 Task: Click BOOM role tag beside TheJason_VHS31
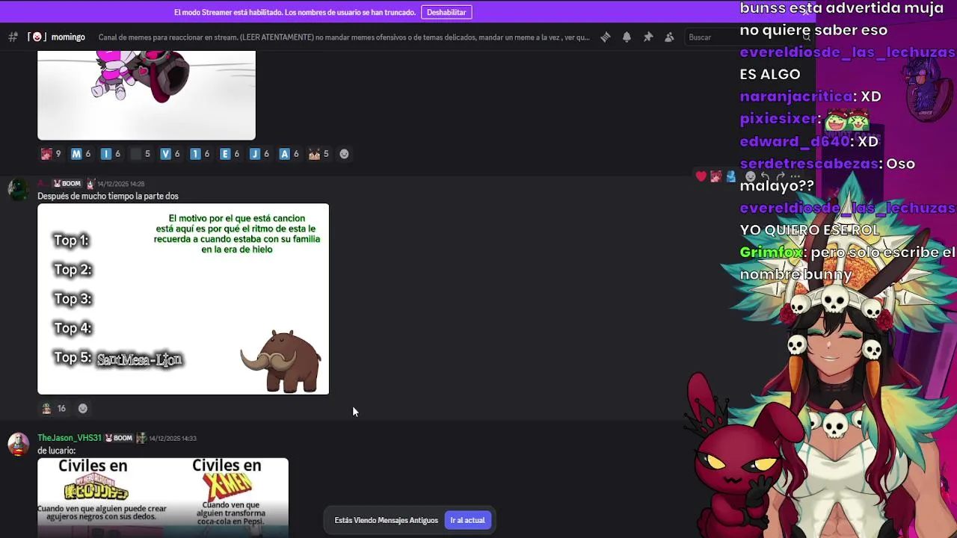coord(118,438)
